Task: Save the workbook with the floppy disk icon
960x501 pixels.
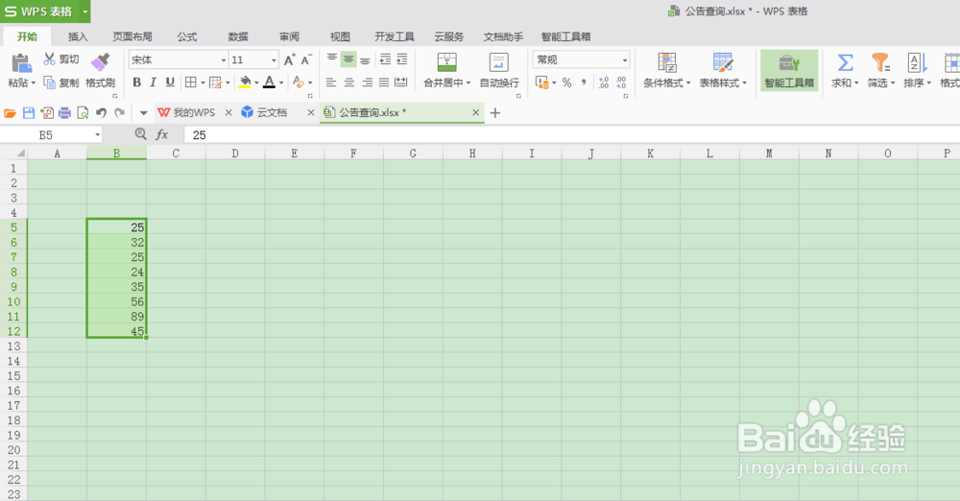Action: click(x=28, y=112)
